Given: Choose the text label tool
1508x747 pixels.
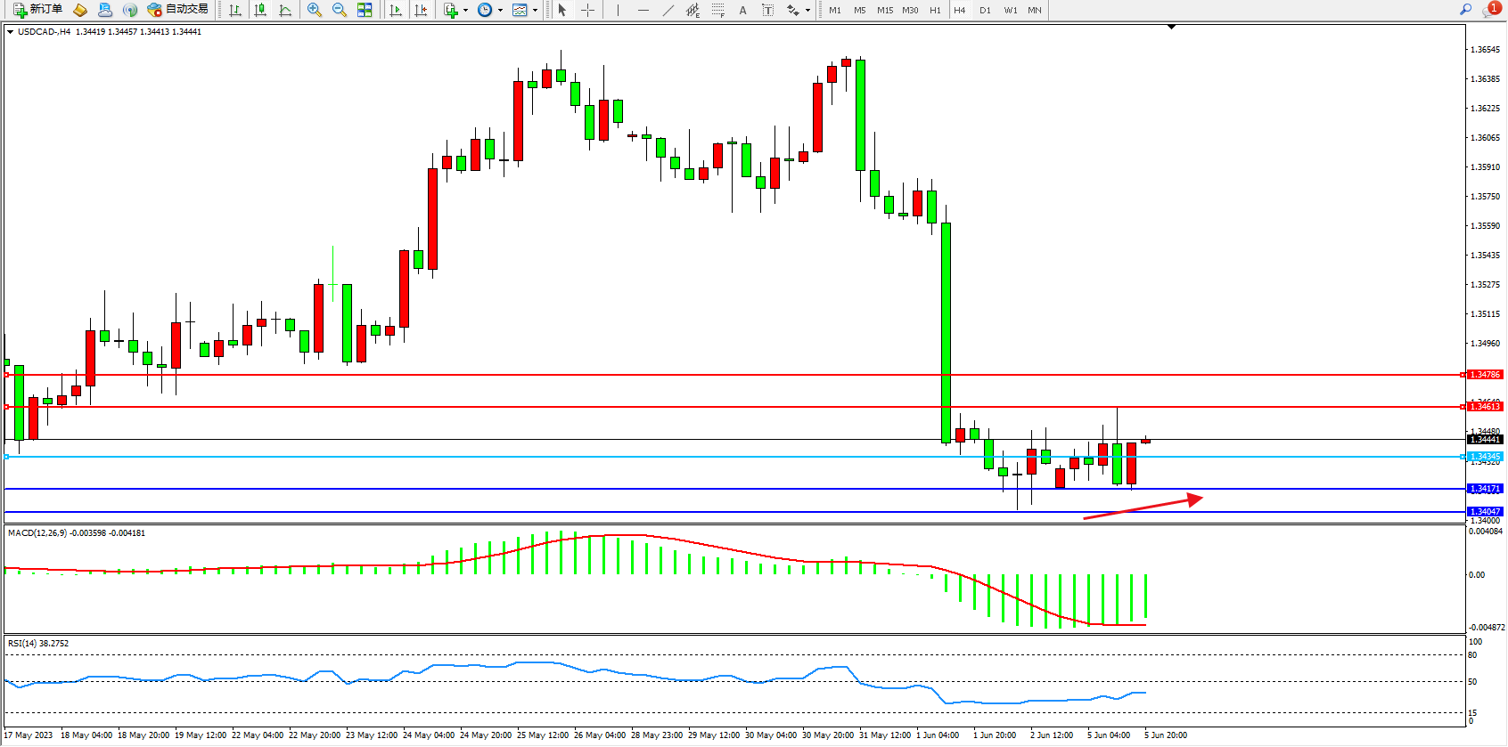Looking at the screenshot, I should [x=742, y=10].
